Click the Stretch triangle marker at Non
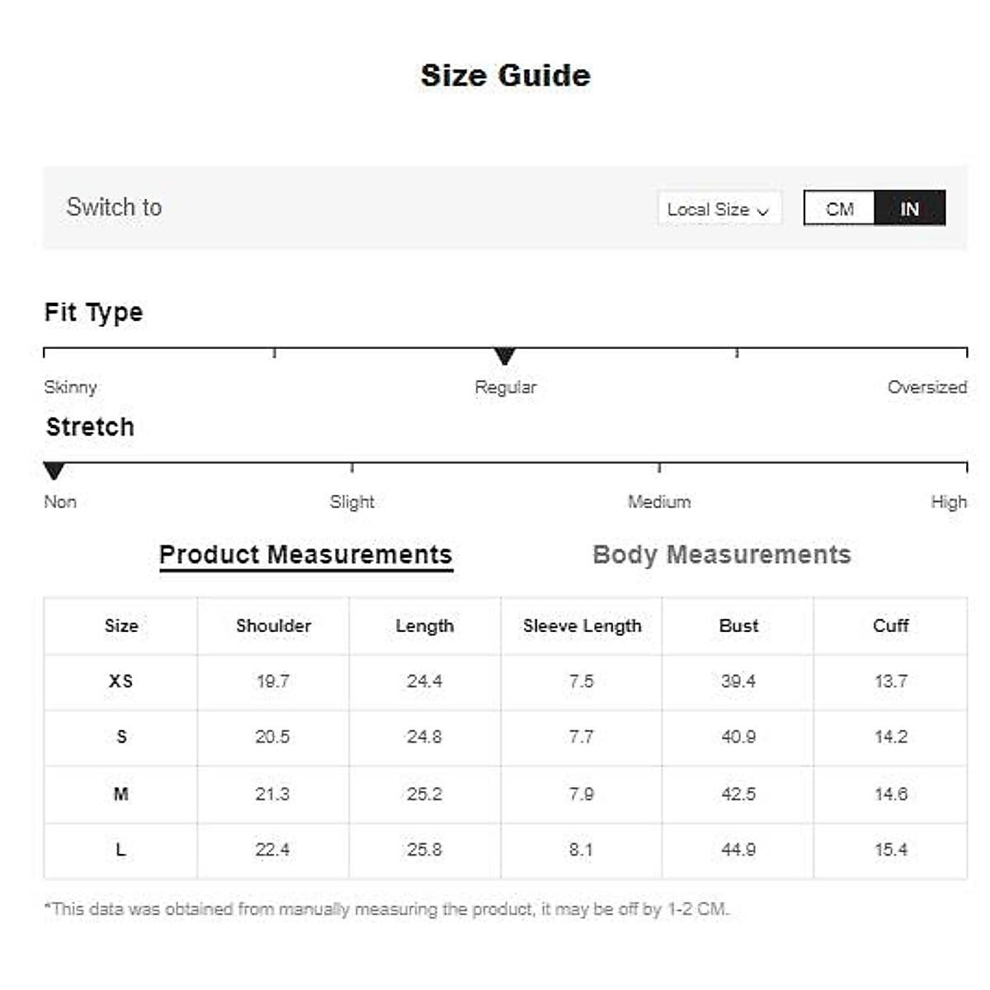 click(x=54, y=471)
